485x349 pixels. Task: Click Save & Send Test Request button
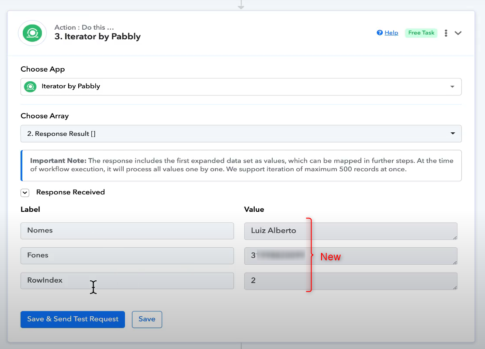[x=73, y=319]
